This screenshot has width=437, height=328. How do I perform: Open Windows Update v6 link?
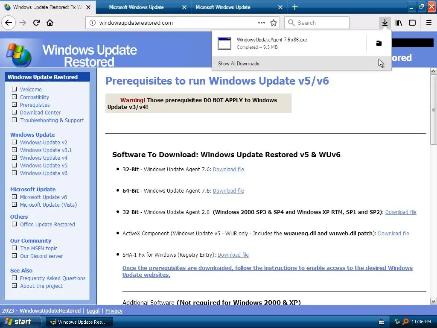[44, 173]
